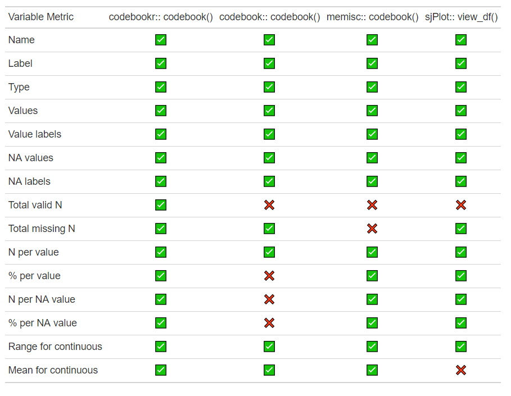Click the green check for sjPlot N per value
The image size is (511, 396).
click(461, 252)
